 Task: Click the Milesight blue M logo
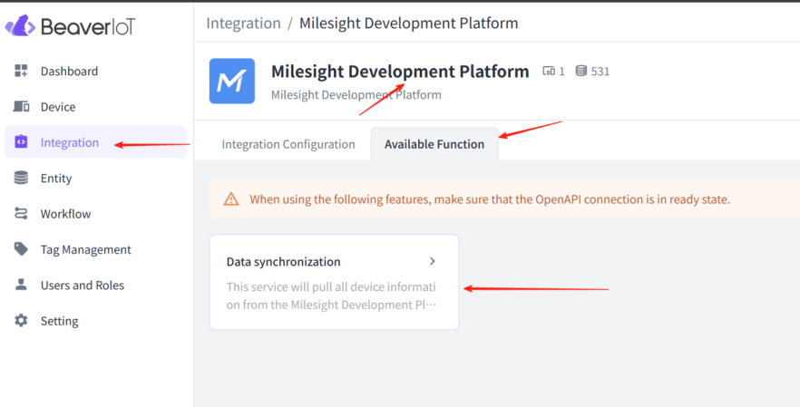pyautogui.click(x=232, y=81)
